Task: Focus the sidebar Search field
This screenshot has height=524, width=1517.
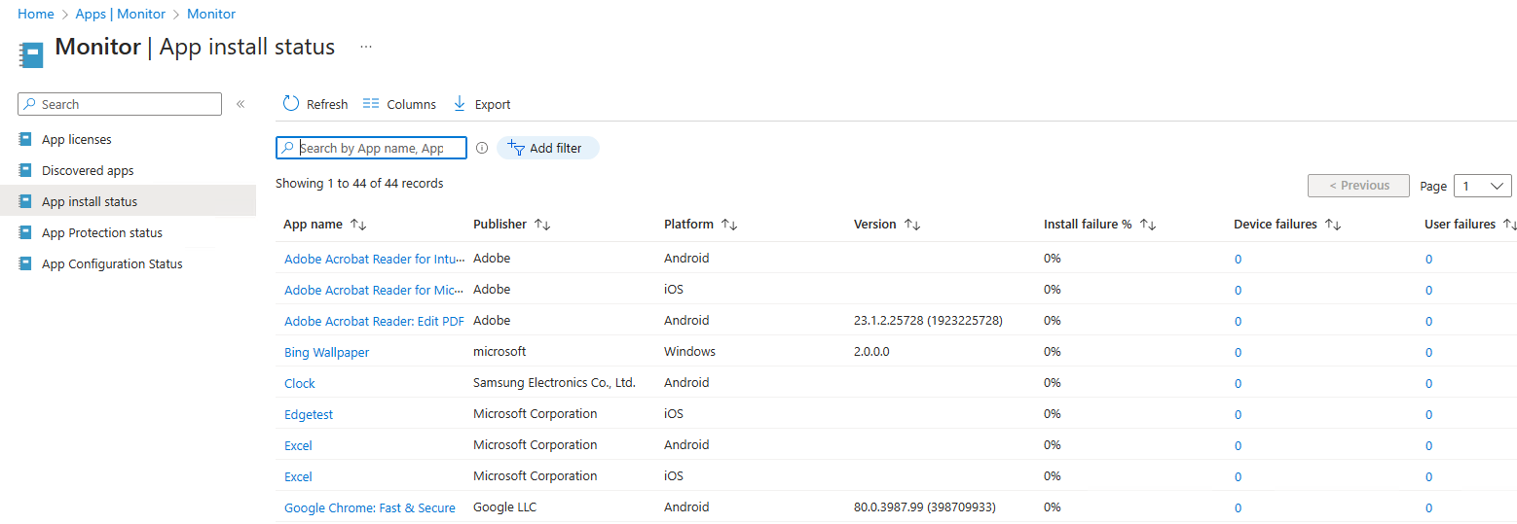Action: click(120, 104)
